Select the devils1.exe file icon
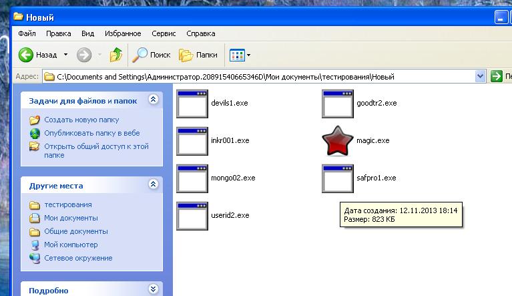The image size is (512, 296). click(192, 104)
